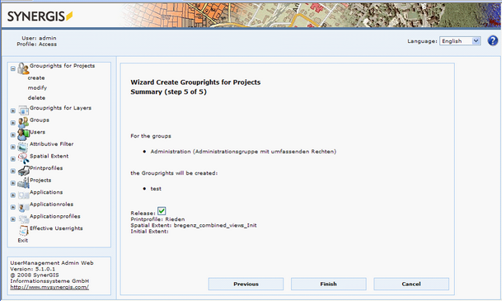Click the Applications icon

pyautogui.click(x=23, y=195)
